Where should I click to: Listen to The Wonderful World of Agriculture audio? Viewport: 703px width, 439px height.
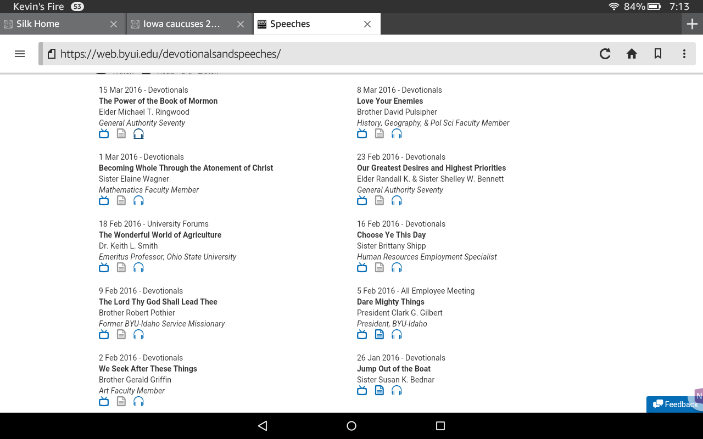click(138, 268)
